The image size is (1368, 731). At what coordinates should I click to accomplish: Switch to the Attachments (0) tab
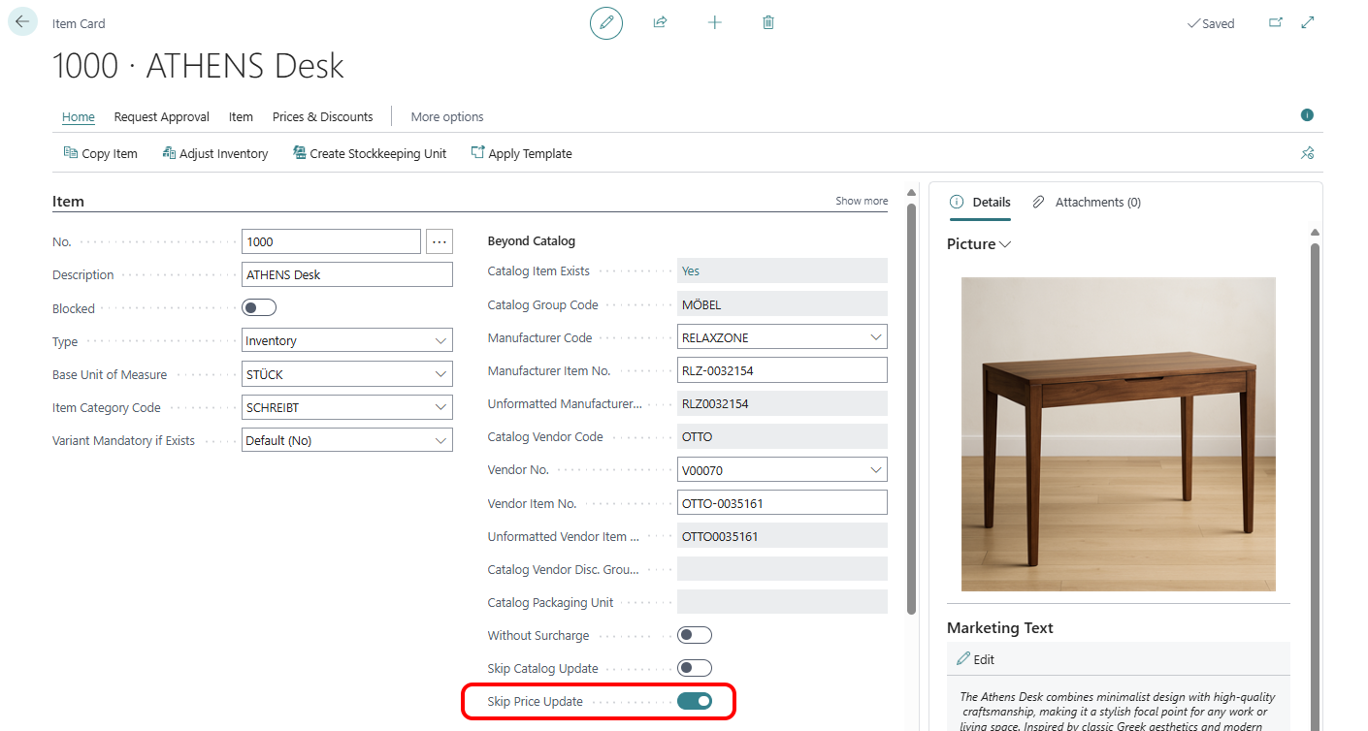pyautogui.click(x=1087, y=202)
